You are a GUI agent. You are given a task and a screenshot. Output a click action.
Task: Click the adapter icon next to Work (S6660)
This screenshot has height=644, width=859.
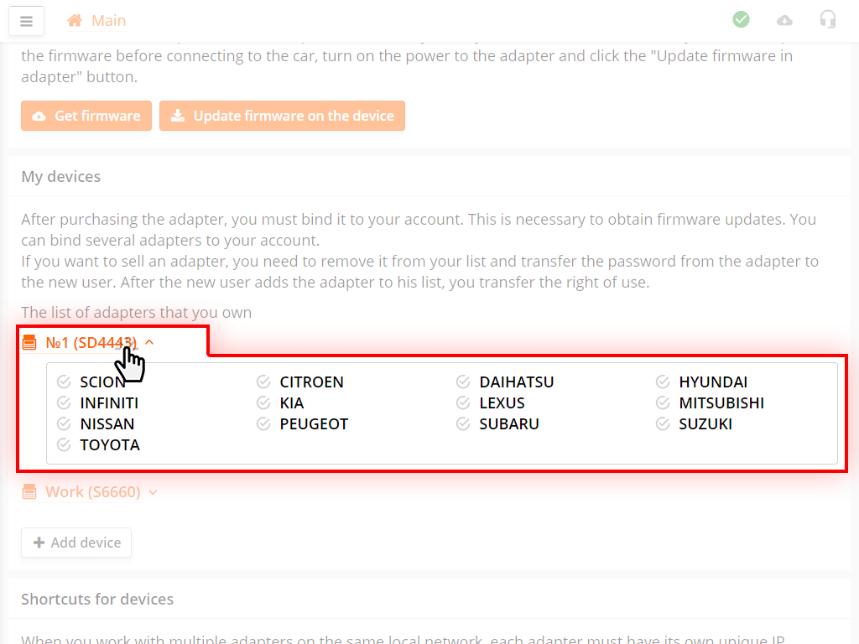coord(29,492)
